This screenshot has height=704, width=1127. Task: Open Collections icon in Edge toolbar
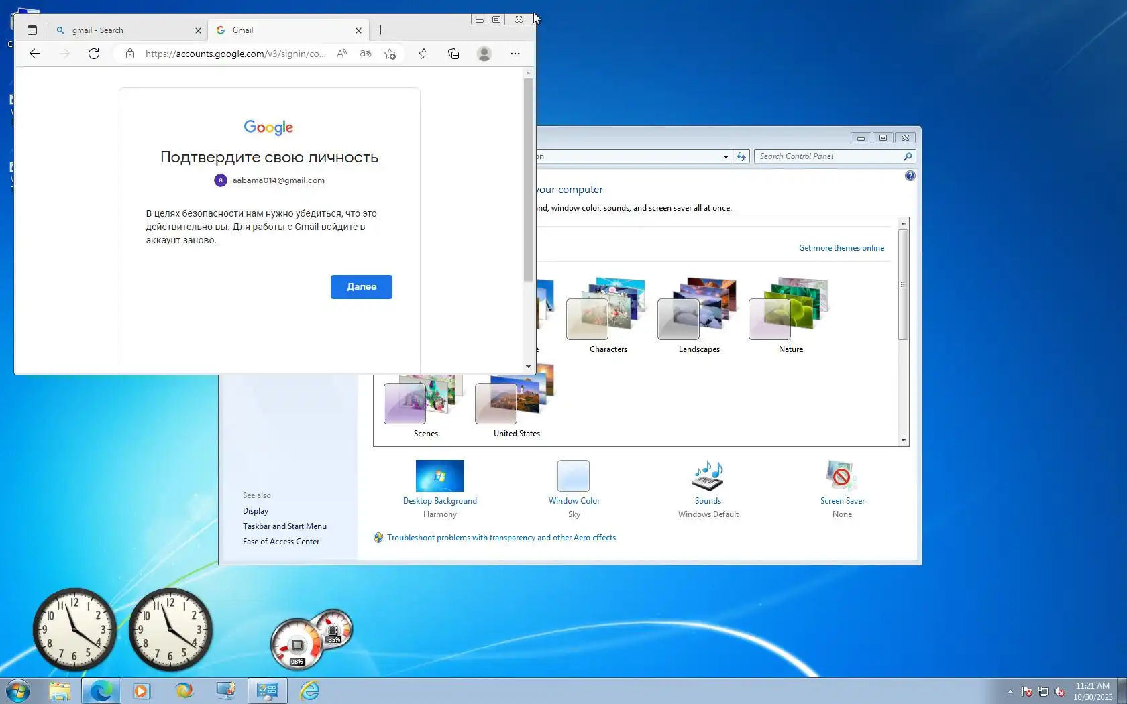(x=453, y=54)
